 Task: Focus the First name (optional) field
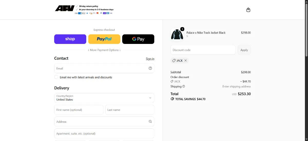[79, 110]
